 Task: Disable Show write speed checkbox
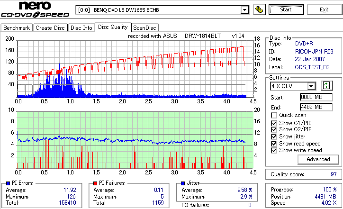coord(274,150)
